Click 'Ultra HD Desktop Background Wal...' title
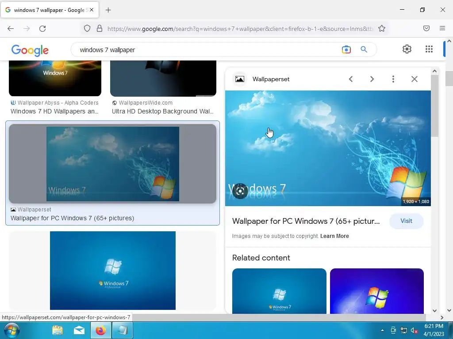Viewport: 453px width, 339px height. (163, 111)
